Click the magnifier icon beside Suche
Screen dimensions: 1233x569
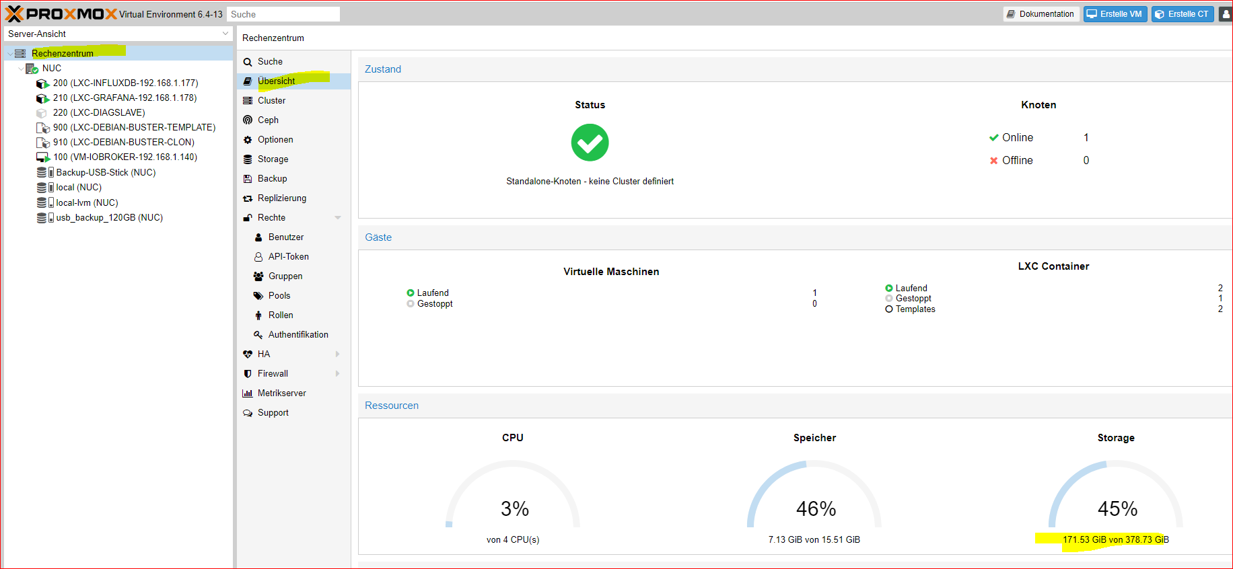coord(248,62)
